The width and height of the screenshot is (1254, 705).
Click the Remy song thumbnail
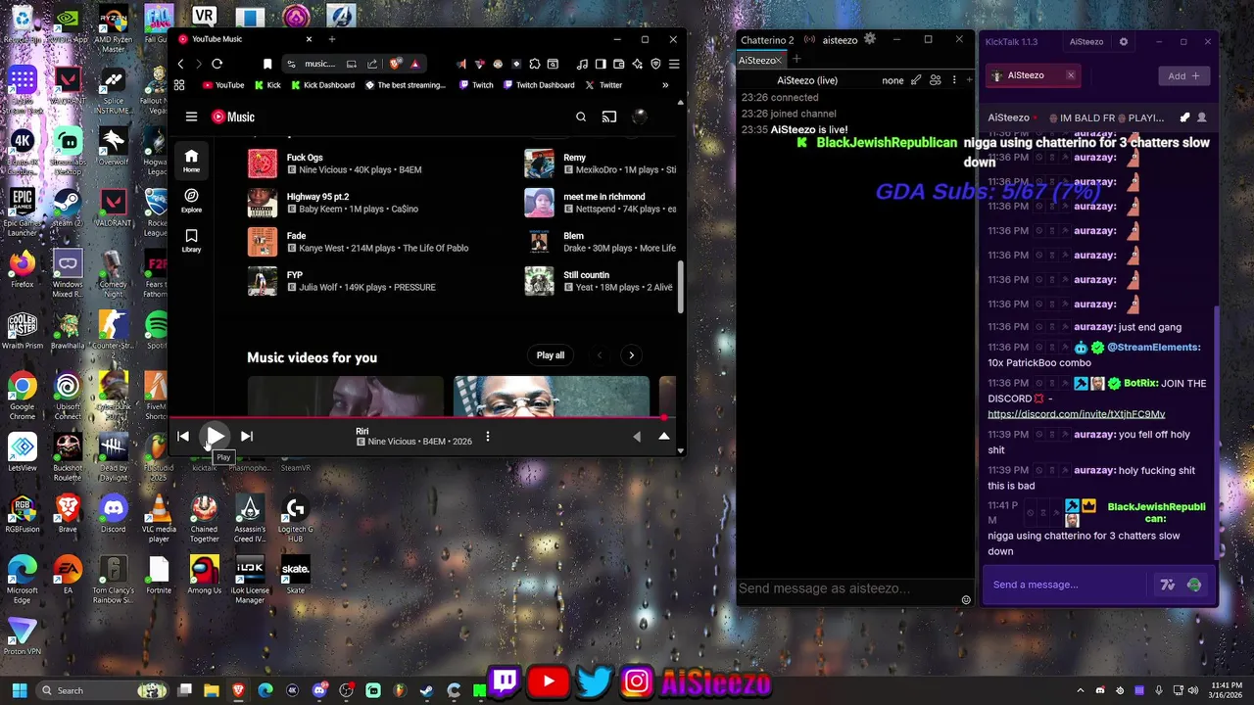tap(539, 164)
